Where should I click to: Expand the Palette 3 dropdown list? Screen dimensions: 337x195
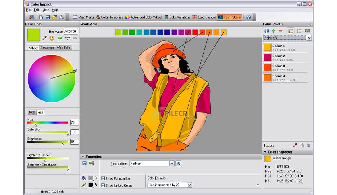(x=309, y=37)
